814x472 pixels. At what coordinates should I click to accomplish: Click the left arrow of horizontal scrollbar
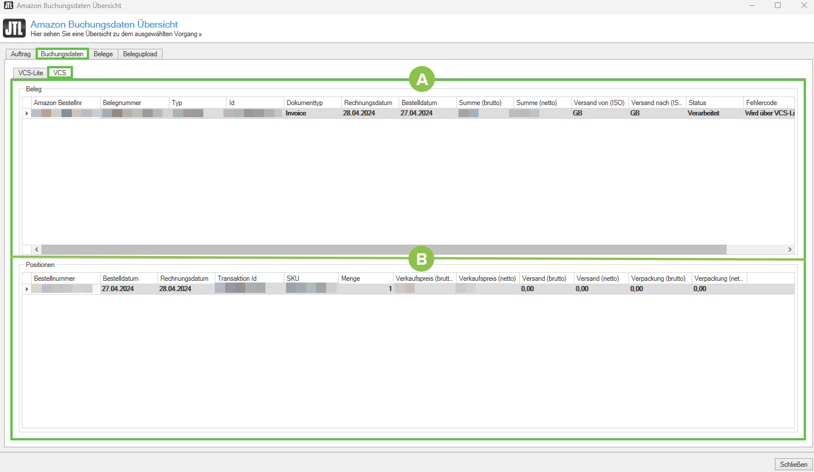37,249
